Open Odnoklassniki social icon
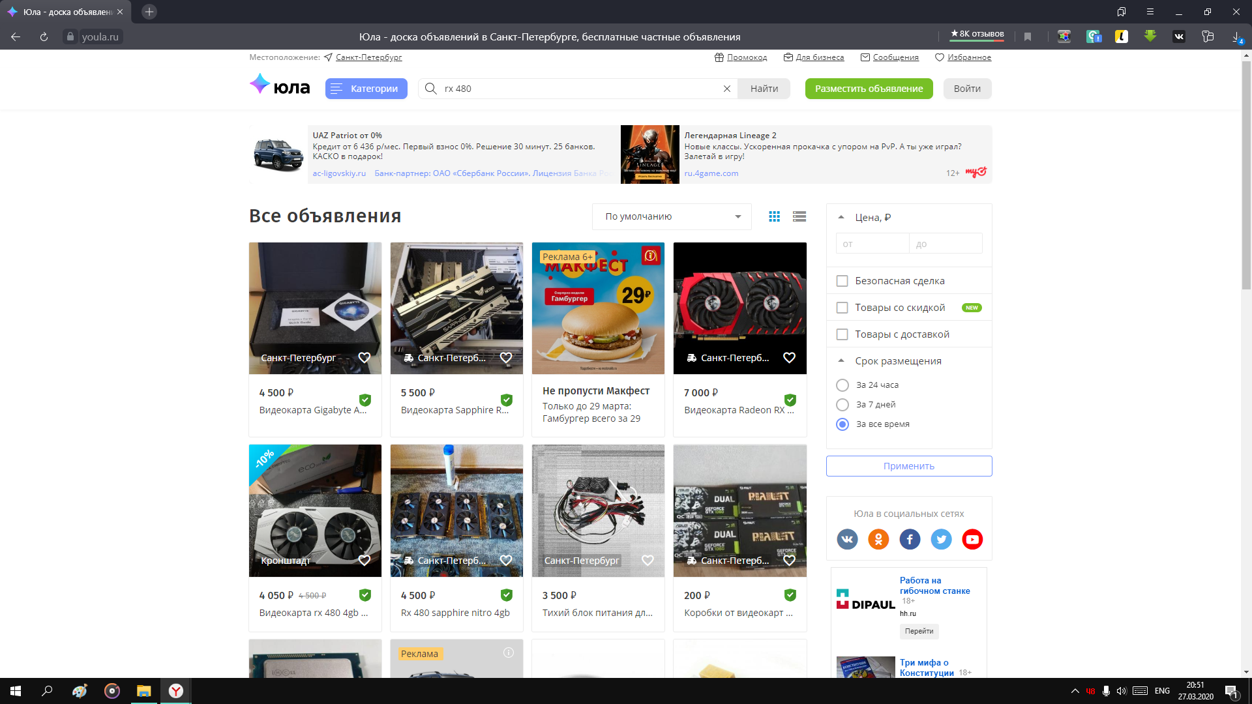This screenshot has width=1252, height=704. pos(878,539)
